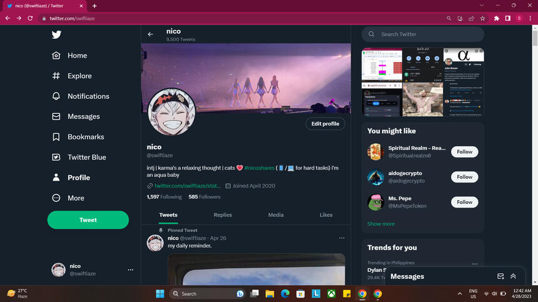Open the Windows Start menu
This screenshot has width=538, height=302.
(160, 294)
